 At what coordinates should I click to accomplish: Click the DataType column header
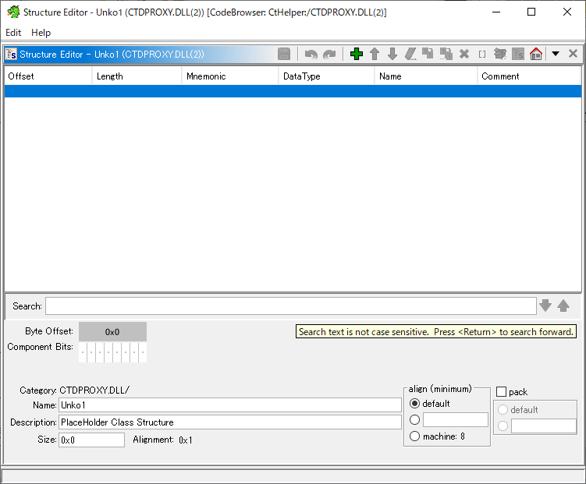point(326,76)
